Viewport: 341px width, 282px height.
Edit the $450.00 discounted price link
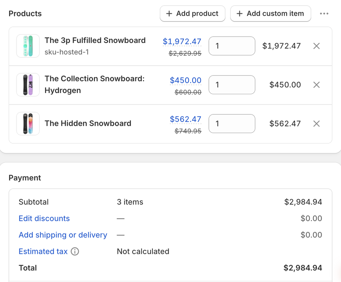click(186, 80)
